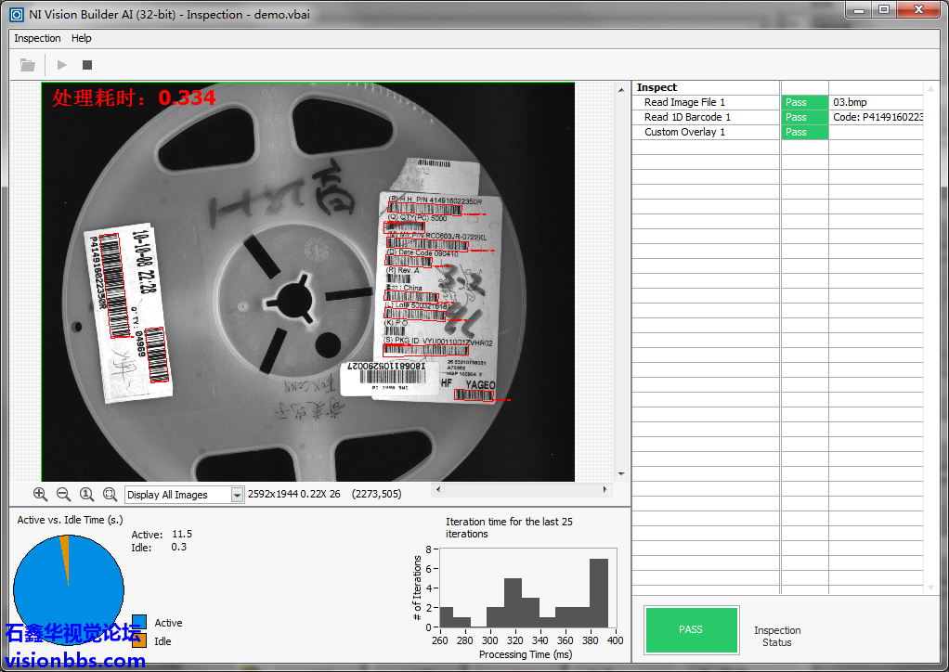
Task: Click the orange Idle legend swatch
Action: [x=139, y=641]
